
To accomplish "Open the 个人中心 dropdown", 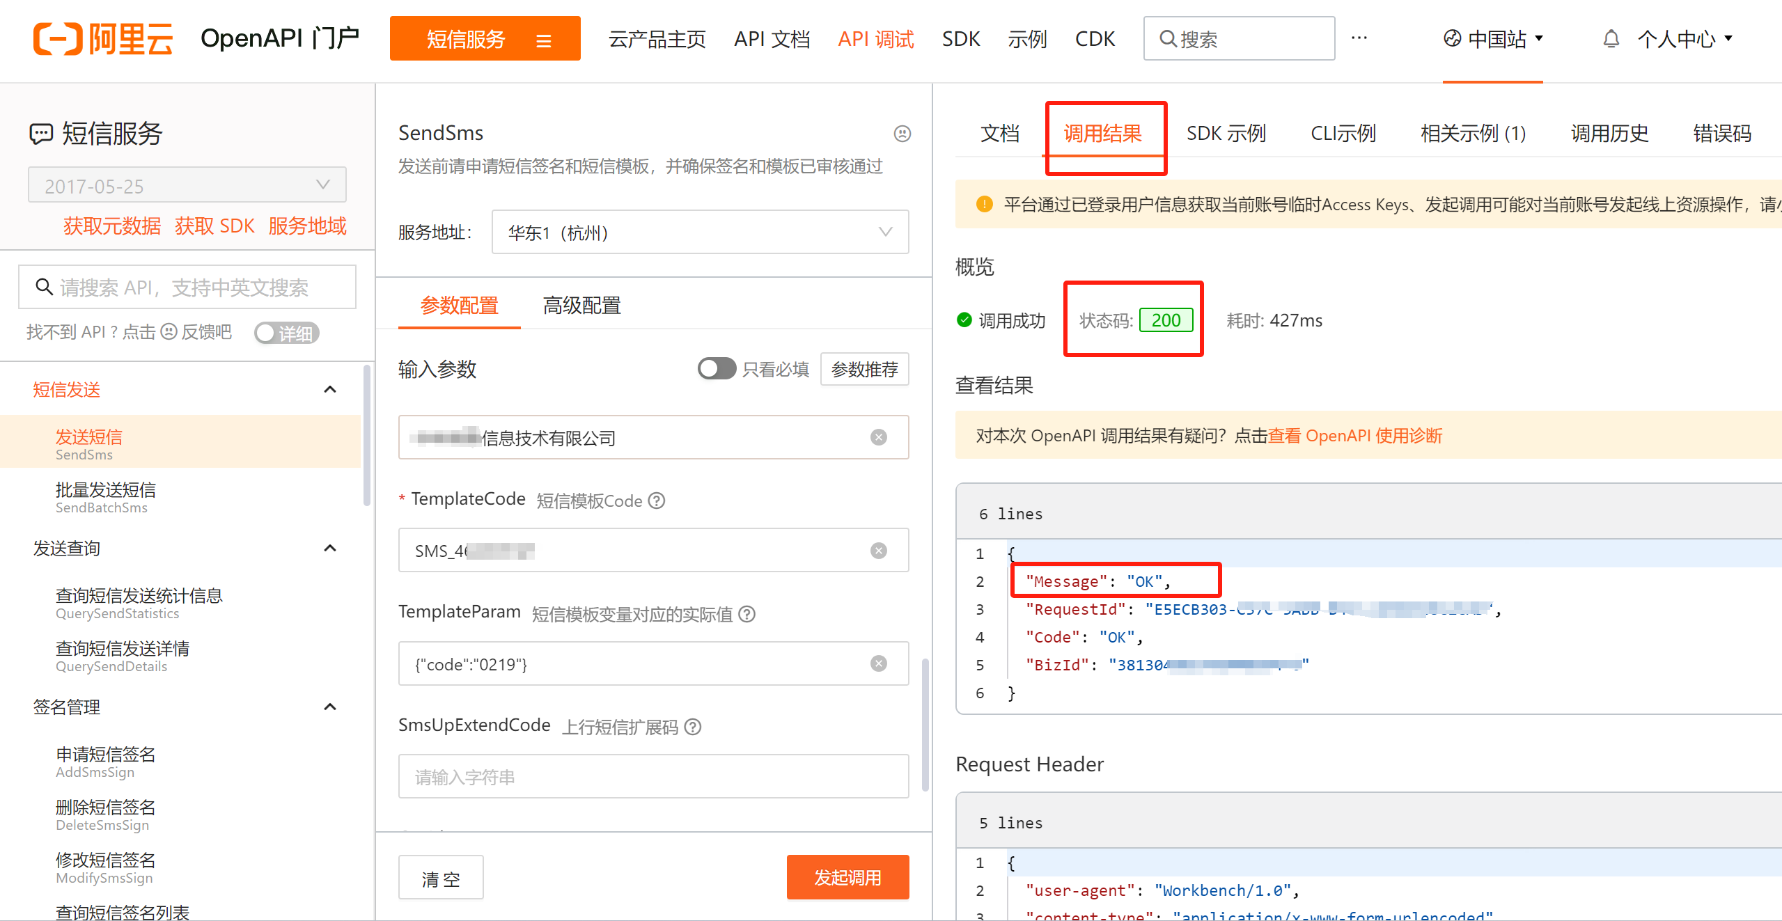I will tap(1685, 39).
